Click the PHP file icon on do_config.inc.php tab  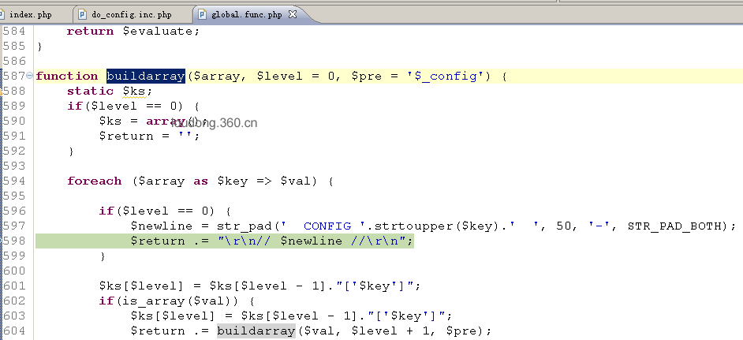83,15
